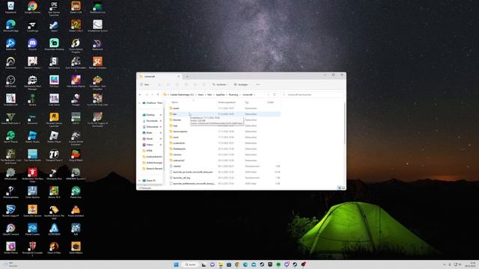479x269 pixels.
Task: Open the OBS Studio desktop shortcut
Action: click(x=10, y=81)
